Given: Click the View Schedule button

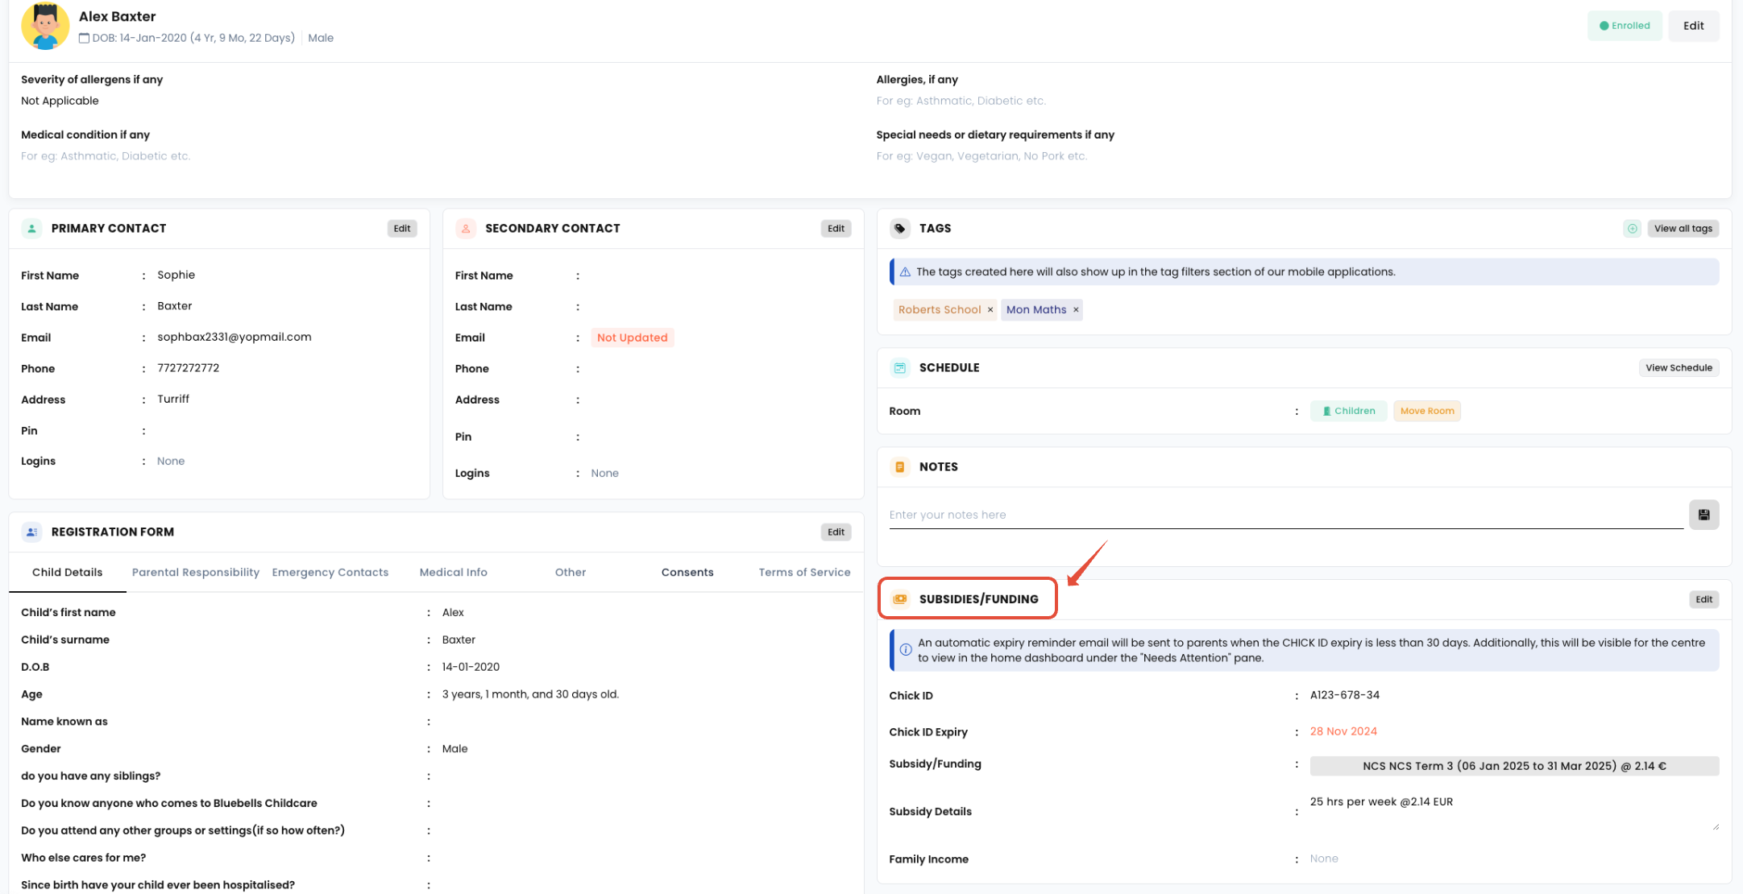Looking at the screenshot, I should tap(1679, 368).
